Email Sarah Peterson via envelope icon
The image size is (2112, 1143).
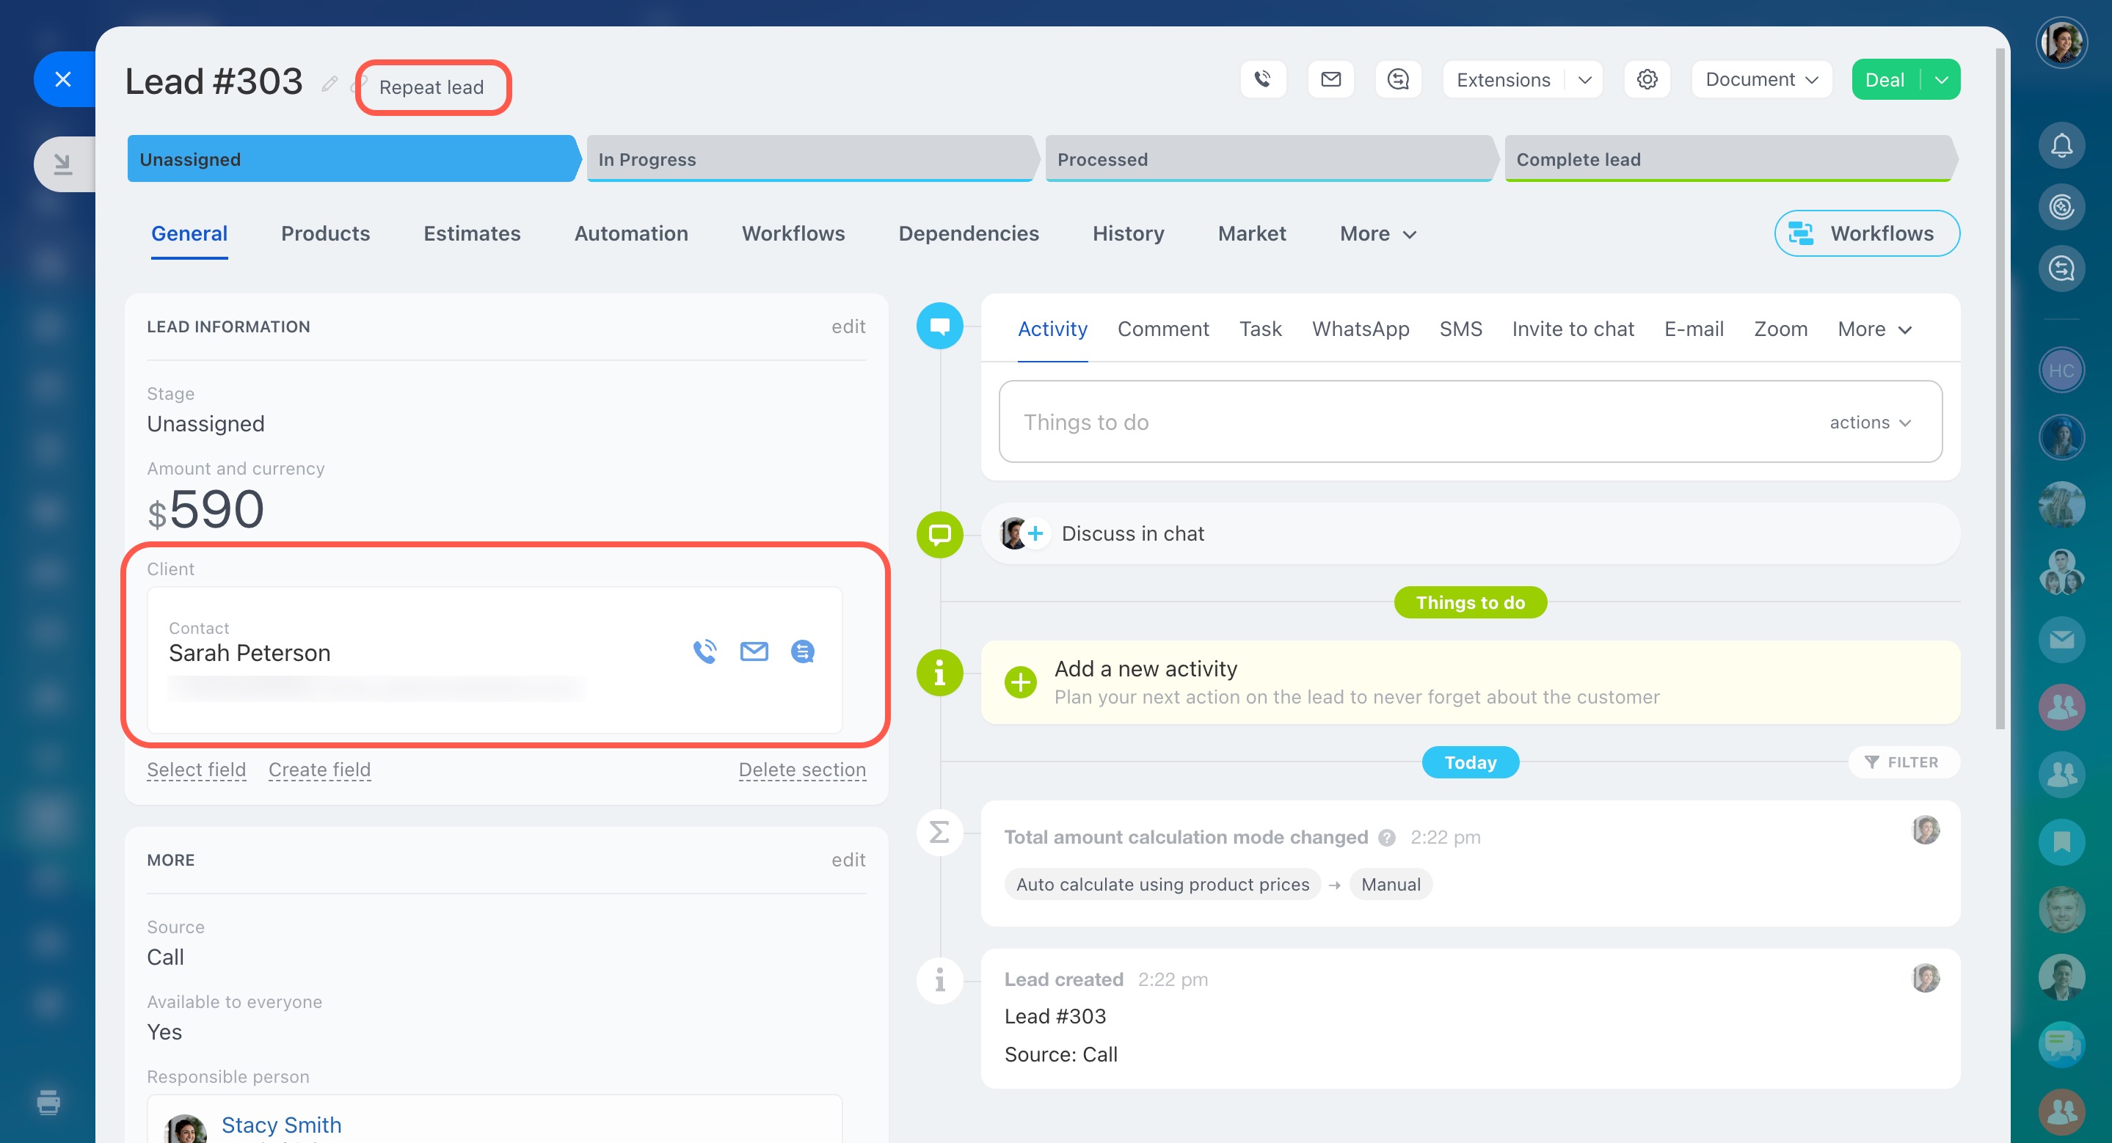pos(754,651)
